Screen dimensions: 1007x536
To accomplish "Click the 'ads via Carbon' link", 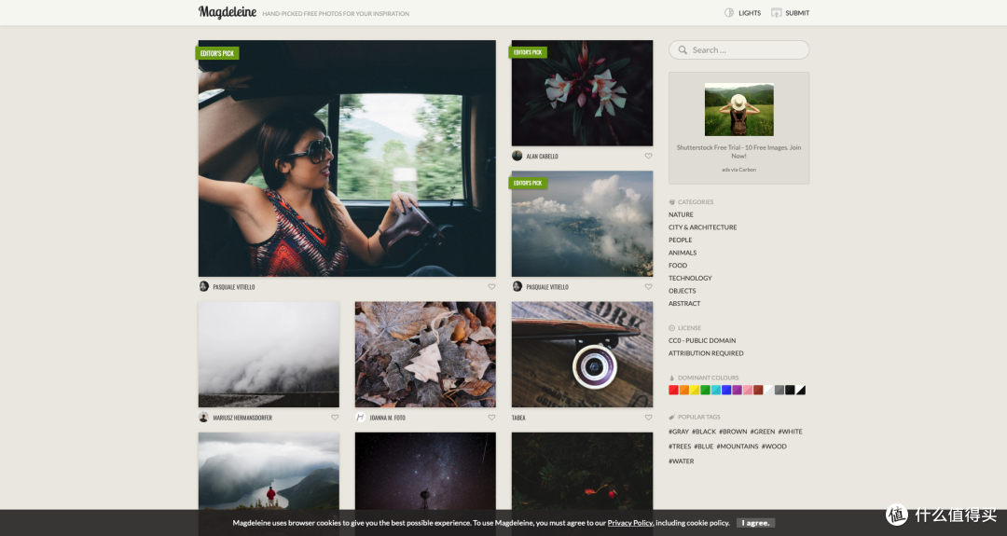I will click(738, 170).
